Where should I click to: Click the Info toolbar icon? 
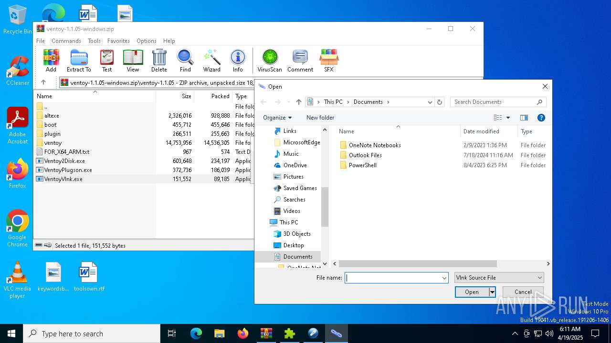click(238, 61)
